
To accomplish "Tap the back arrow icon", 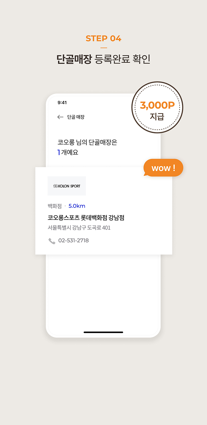I will pyautogui.click(x=60, y=117).
